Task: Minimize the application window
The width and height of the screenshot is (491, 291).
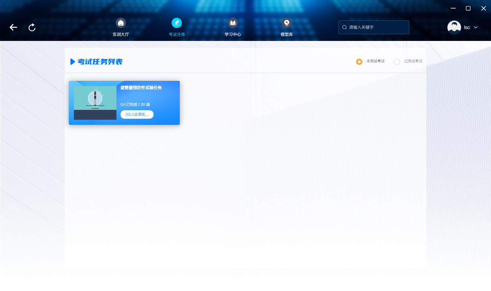Action: tap(453, 8)
